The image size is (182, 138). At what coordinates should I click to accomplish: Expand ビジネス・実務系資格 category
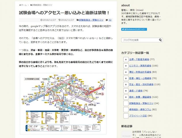pyautogui.click(x=126, y=66)
